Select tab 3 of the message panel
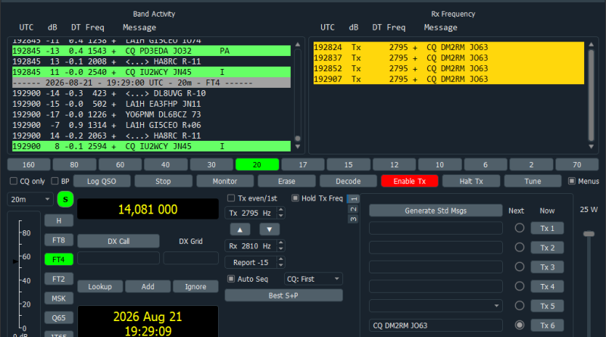 coord(353,219)
